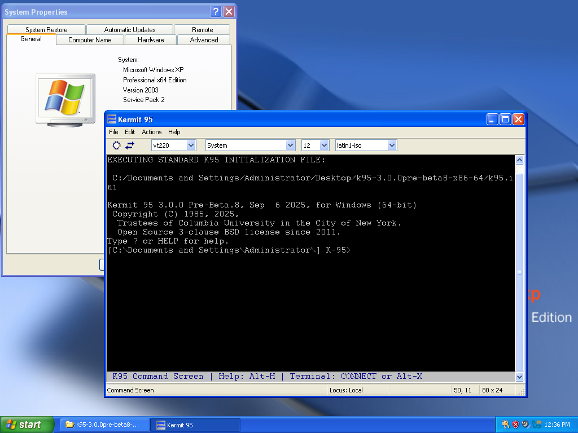
Task: Open the Actions menu in Kermit 95
Action: (x=152, y=132)
